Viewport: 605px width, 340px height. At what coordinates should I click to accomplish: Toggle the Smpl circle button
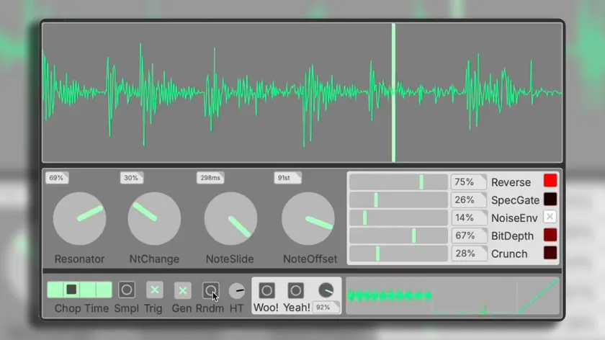[x=127, y=290]
